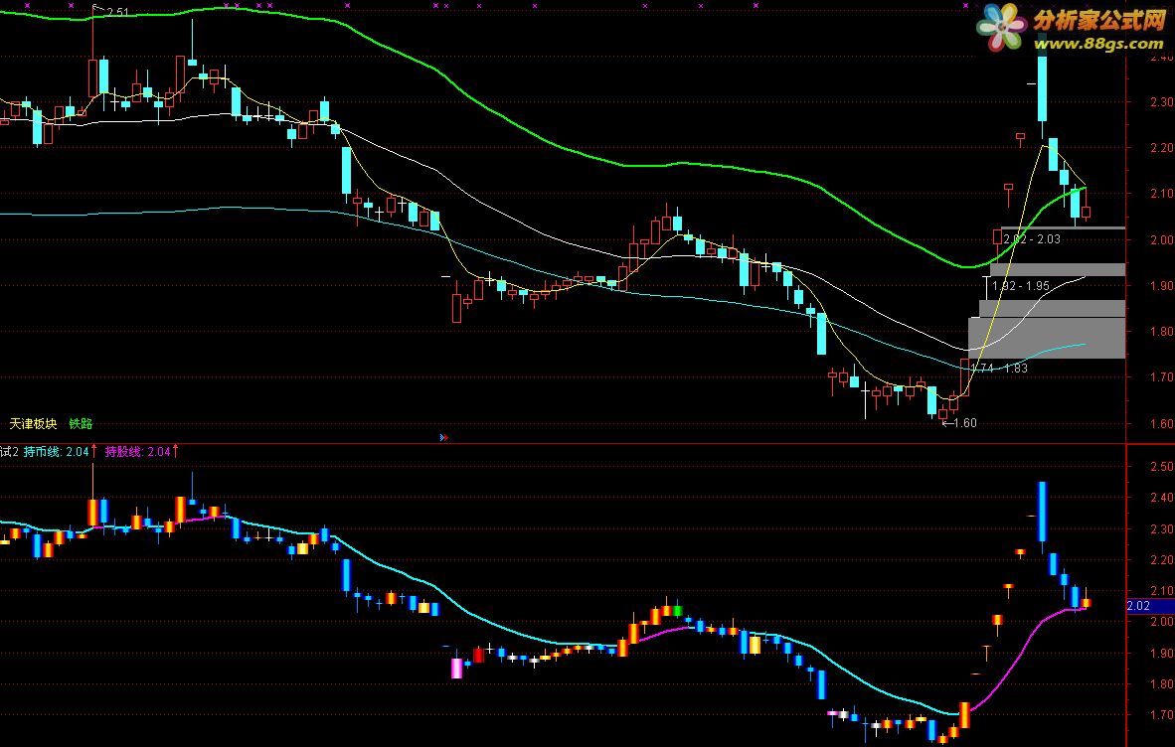Click red up arrow beside 持币线 value
Image resolution: width=1175 pixels, height=747 pixels.
[x=94, y=451]
